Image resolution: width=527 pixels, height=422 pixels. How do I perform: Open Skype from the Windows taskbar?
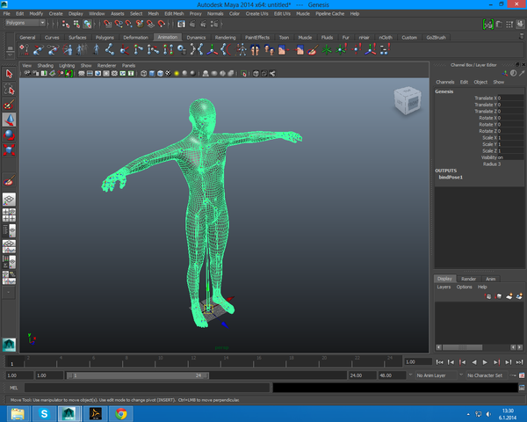click(x=43, y=413)
